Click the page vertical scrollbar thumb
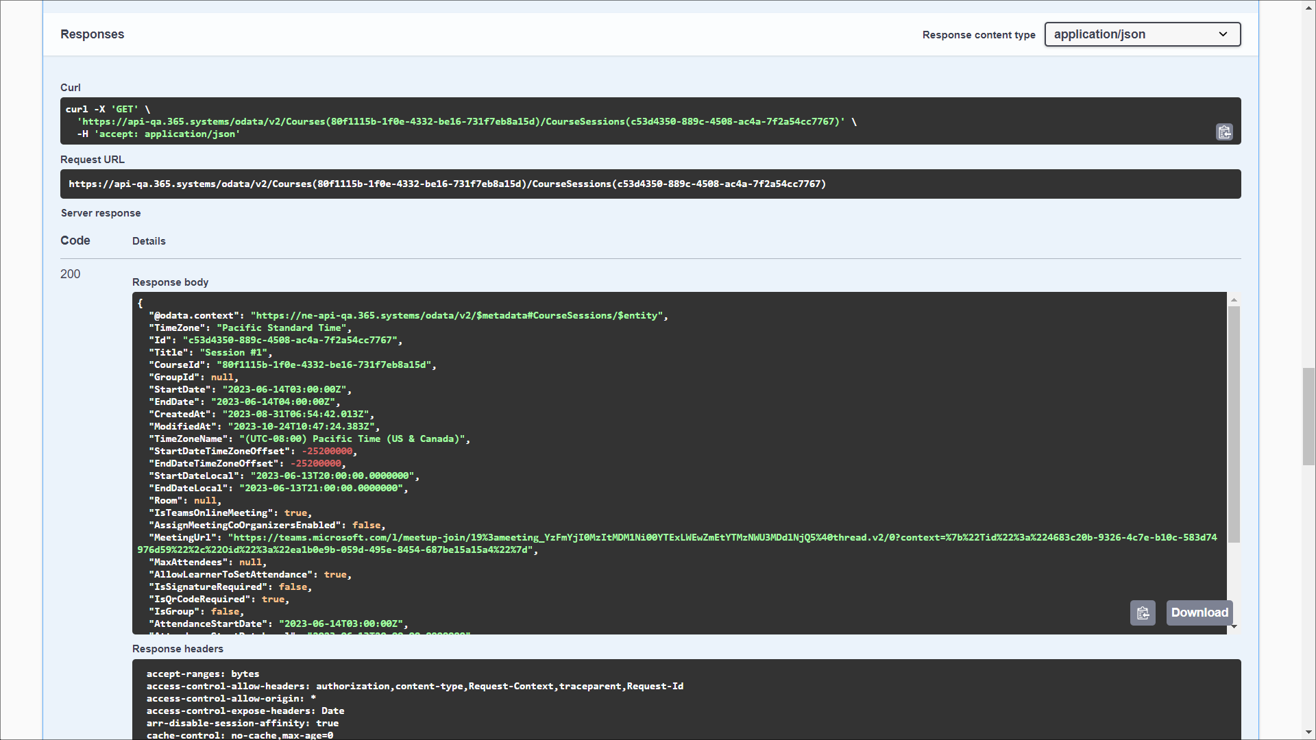Image resolution: width=1316 pixels, height=740 pixels. pos(1308,417)
